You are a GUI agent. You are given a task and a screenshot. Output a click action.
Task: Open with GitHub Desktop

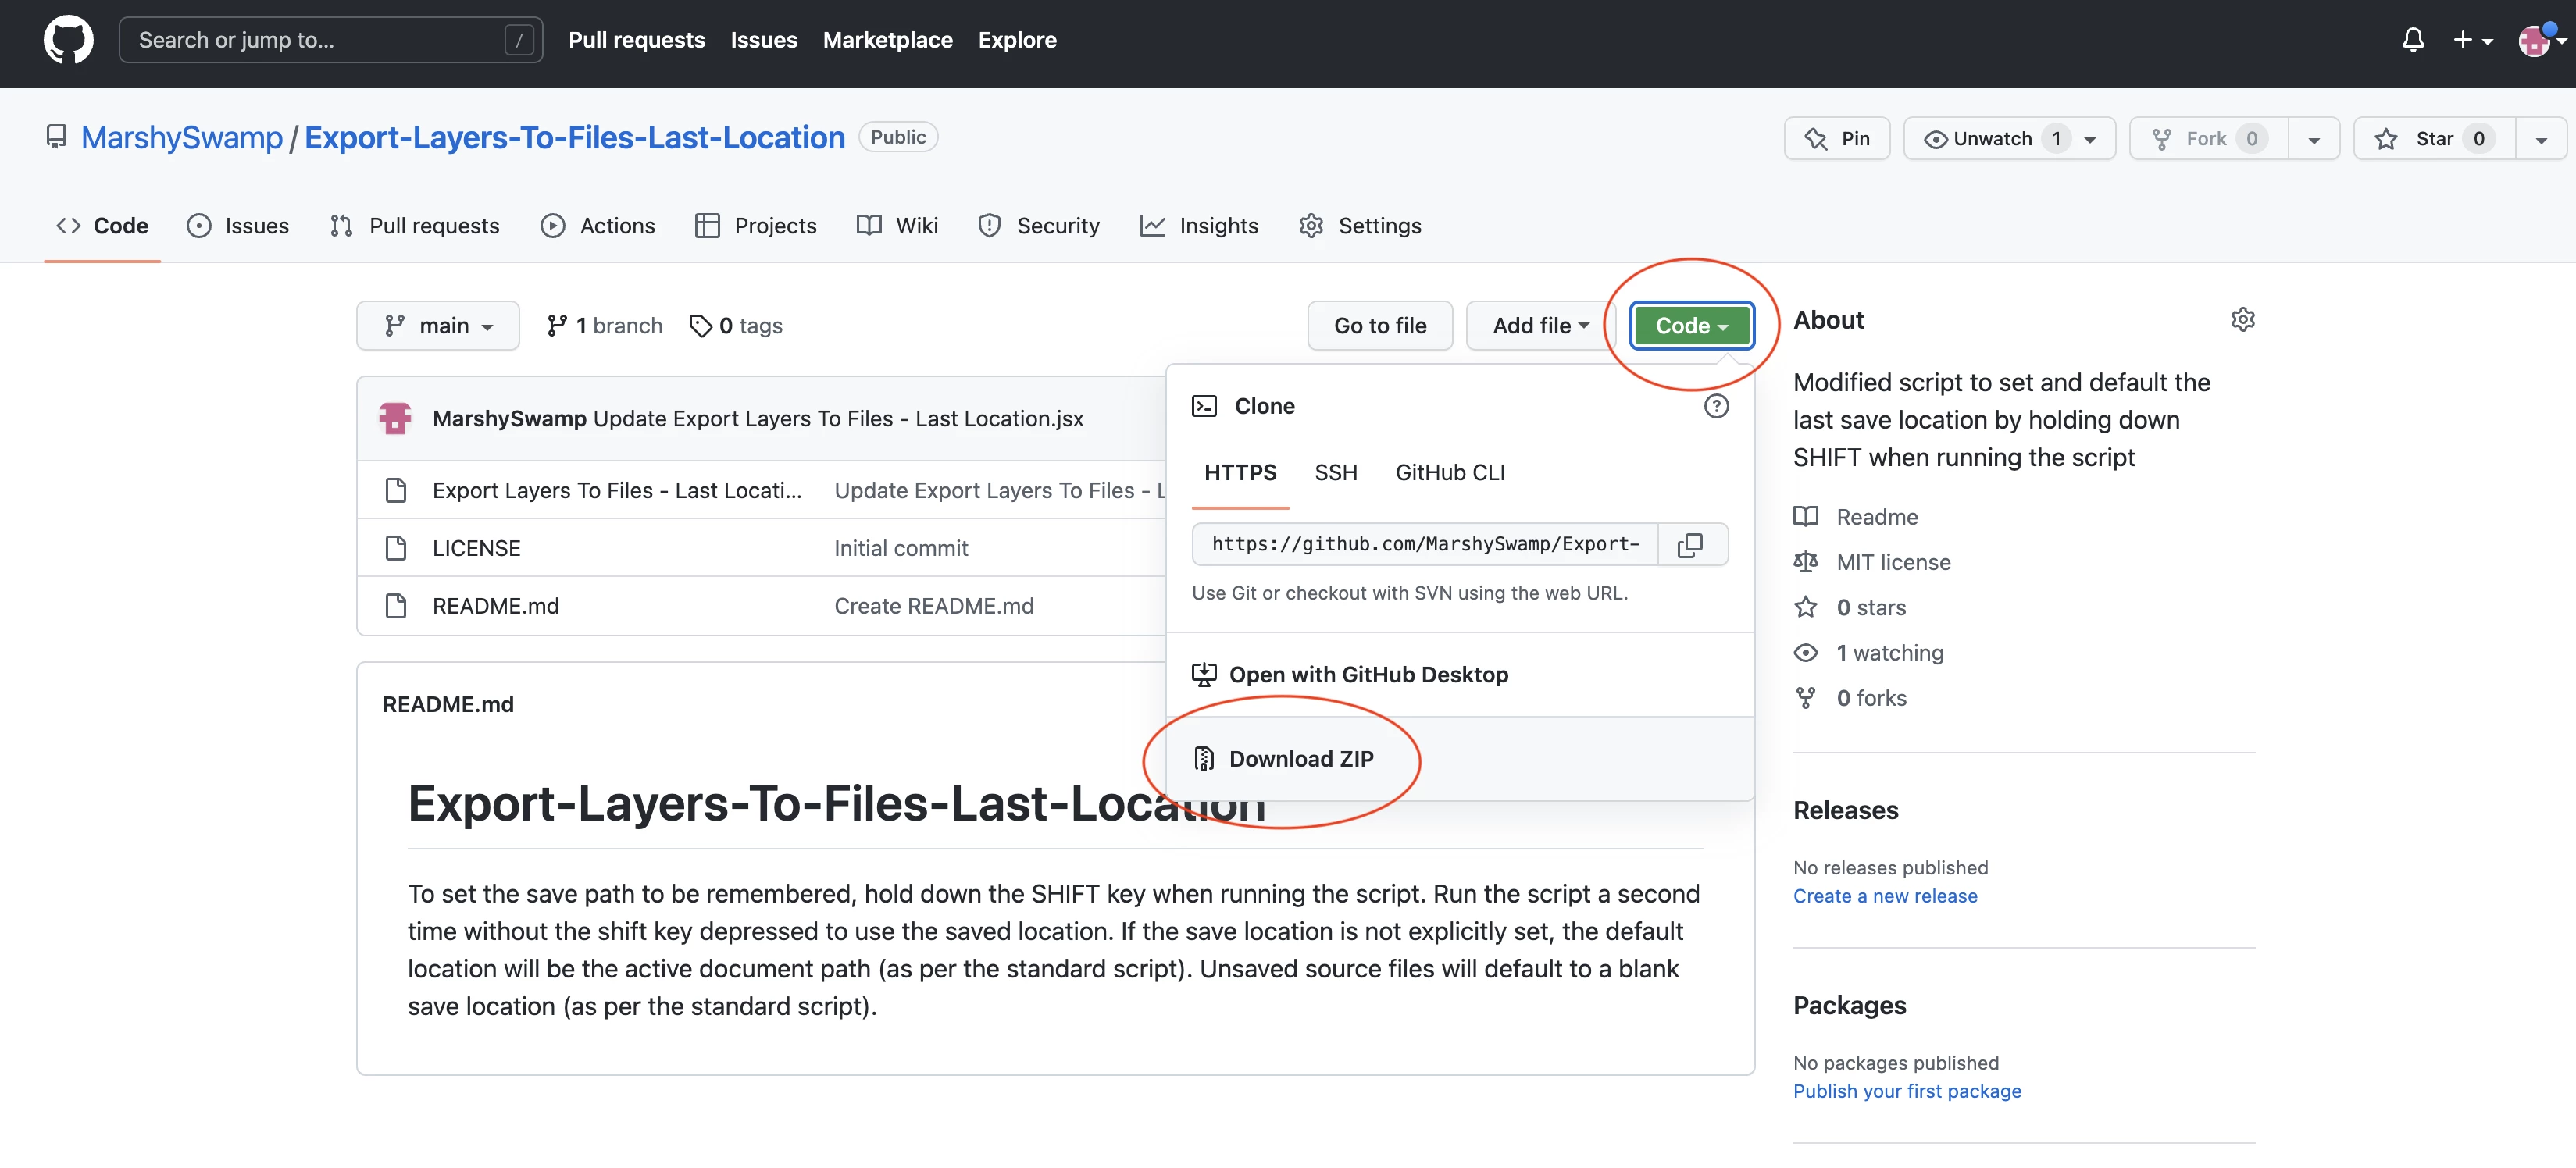(x=1367, y=675)
